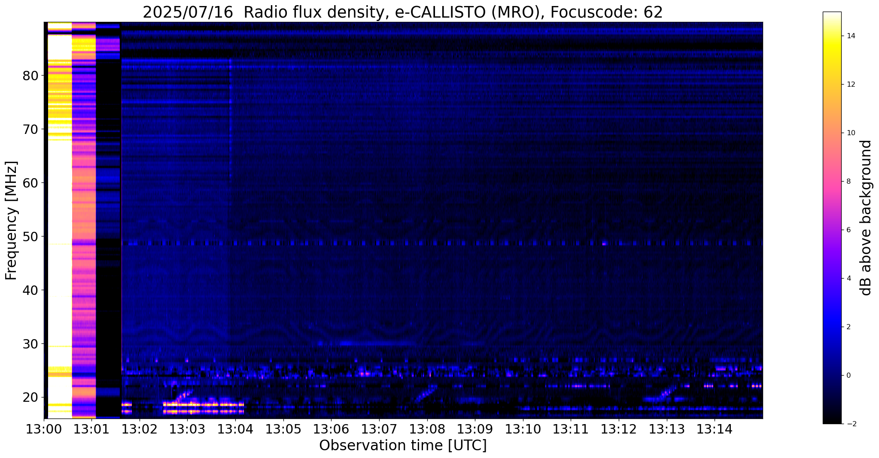Click the plot title mentioning e-CALLISTO (MRO)

click(x=403, y=12)
